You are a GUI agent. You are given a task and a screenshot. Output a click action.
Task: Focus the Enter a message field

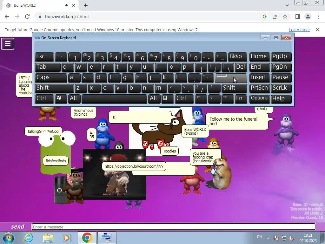(x=174, y=227)
